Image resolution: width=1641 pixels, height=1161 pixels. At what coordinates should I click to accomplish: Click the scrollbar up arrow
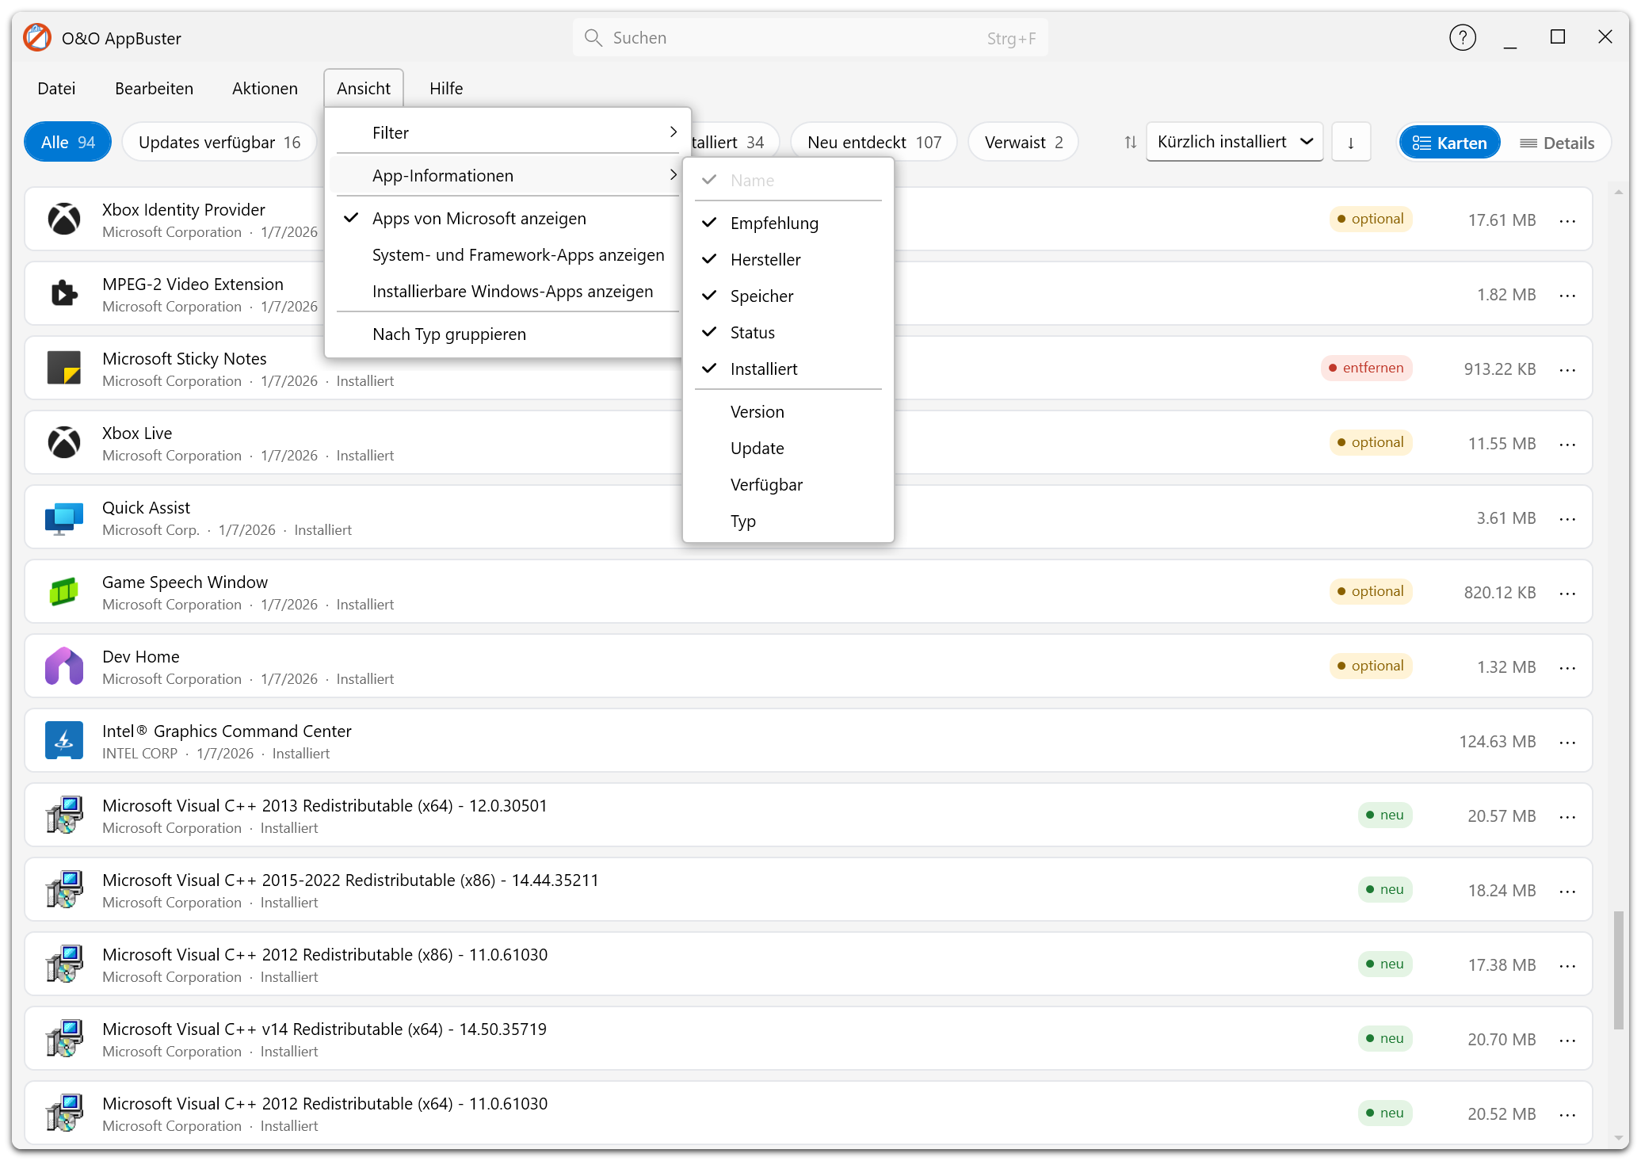pos(1618,192)
